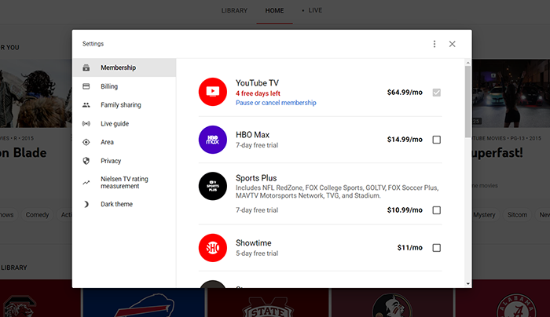Open the Privacy settings section
The image size is (550, 317).
coord(124,161)
